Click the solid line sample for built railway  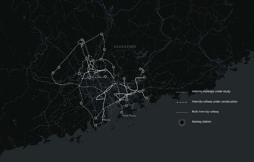tap(182, 112)
